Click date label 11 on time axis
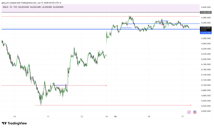Image resolution: width=214 pixels, height=128 pixels. pos(48,117)
